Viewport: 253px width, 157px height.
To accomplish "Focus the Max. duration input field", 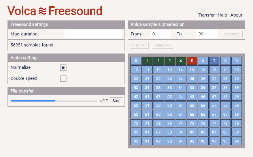I will click(x=93, y=34).
